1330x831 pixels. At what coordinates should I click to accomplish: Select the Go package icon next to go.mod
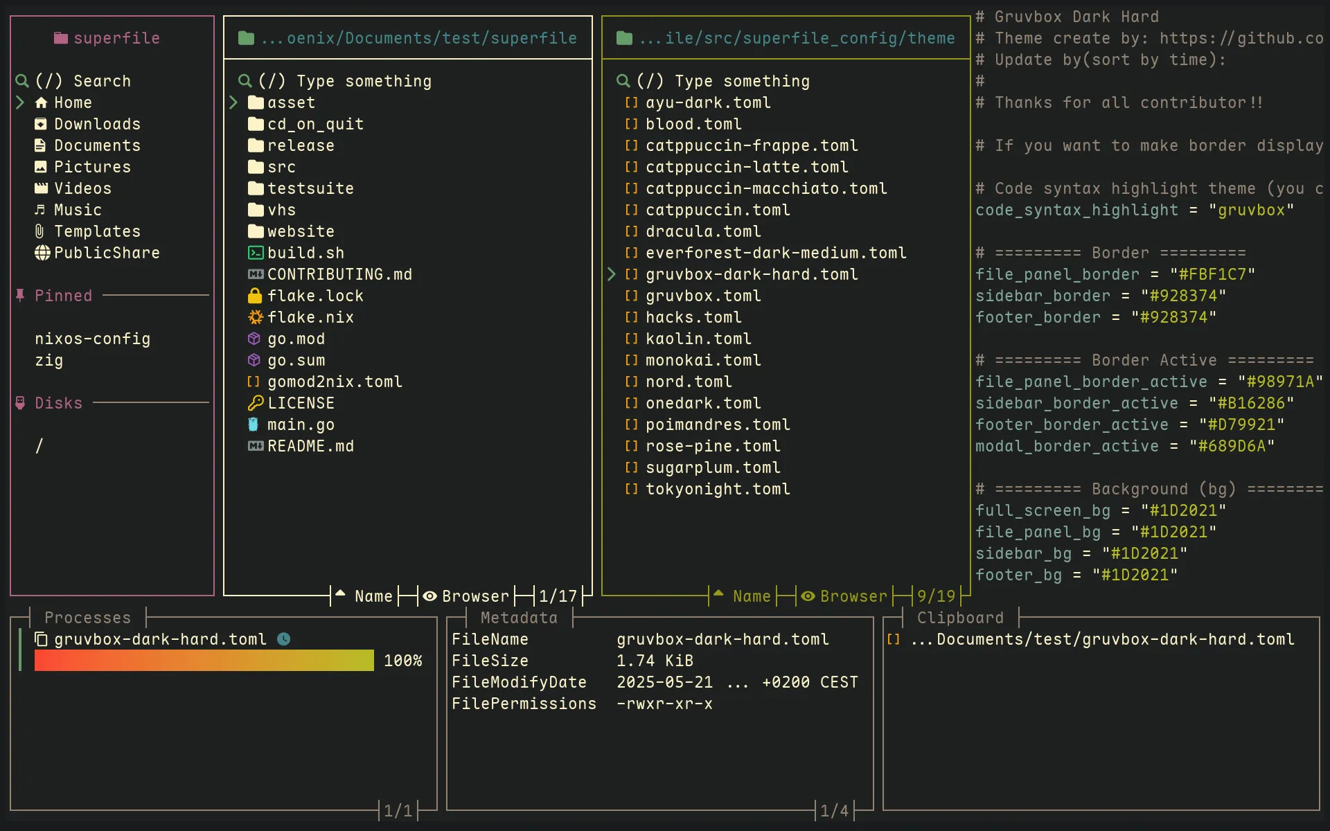pyautogui.click(x=254, y=339)
